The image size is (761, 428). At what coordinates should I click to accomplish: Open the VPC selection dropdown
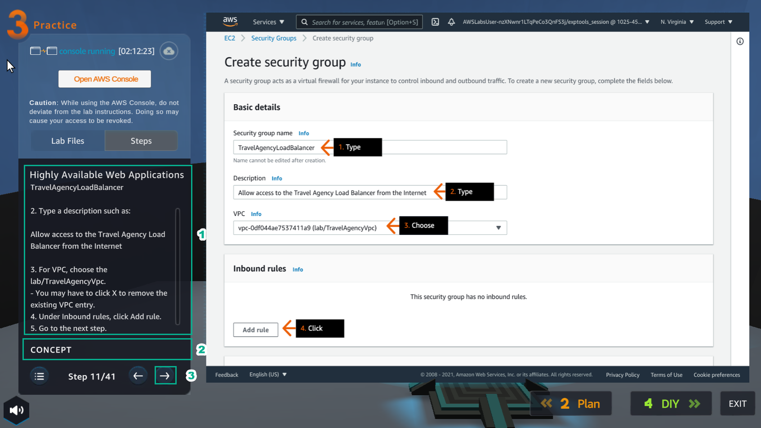370,228
